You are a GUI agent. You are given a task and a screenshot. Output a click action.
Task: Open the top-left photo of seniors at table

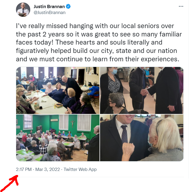coord(58,90)
